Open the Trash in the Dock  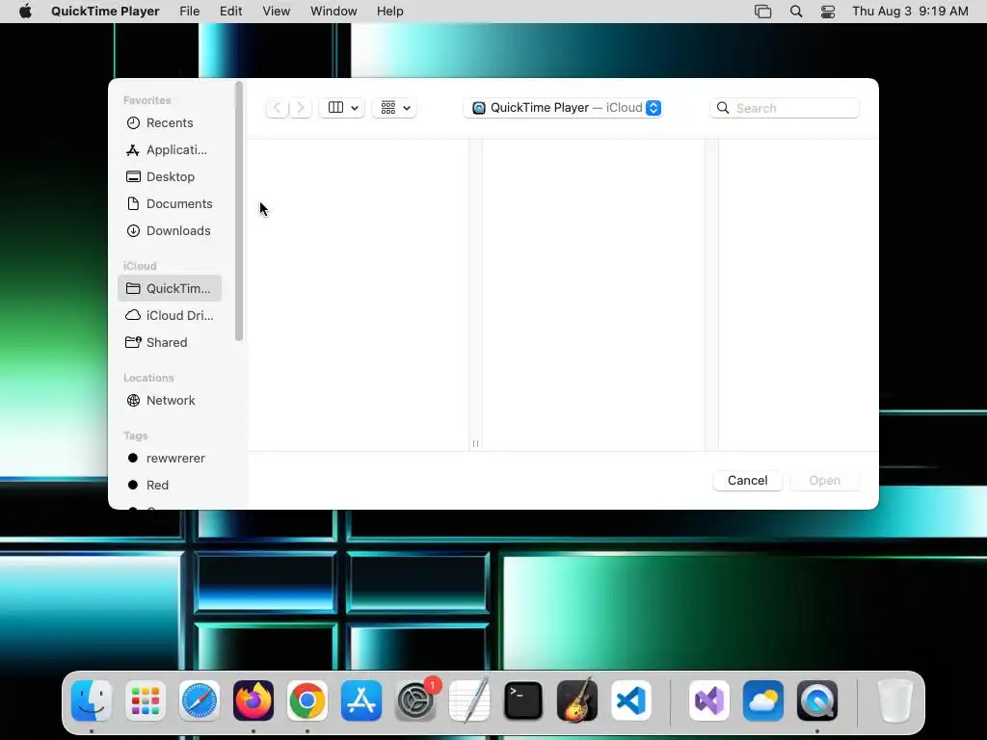click(x=894, y=700)
